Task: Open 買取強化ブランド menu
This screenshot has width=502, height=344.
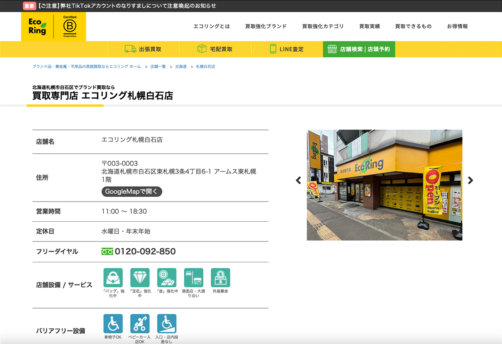Action: pos(266,27)
